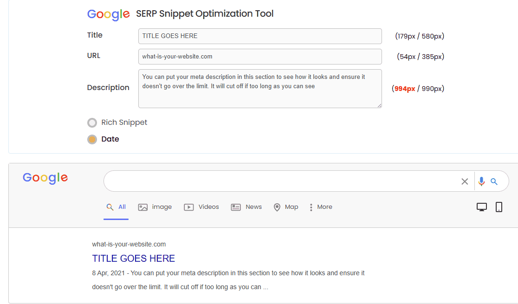The height and width of the screenshot is (304, 518).
Task: Click the three-dot More icon
Action: (x=311, y=207)
